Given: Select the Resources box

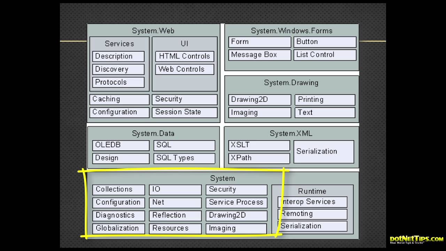Looking at the screenshot, I should click(x=175, y=228).
